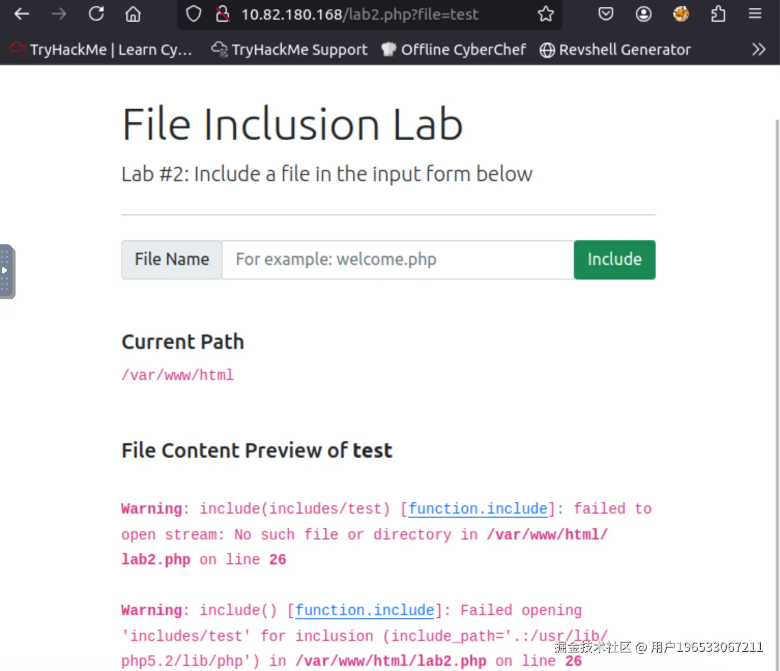Open the Revshell Generator bookmark
Viewport: 780px width, 671px height.
point(615,50)
